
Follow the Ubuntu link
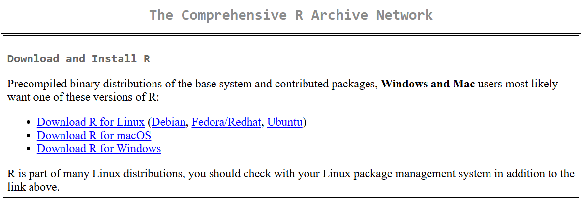284,122
